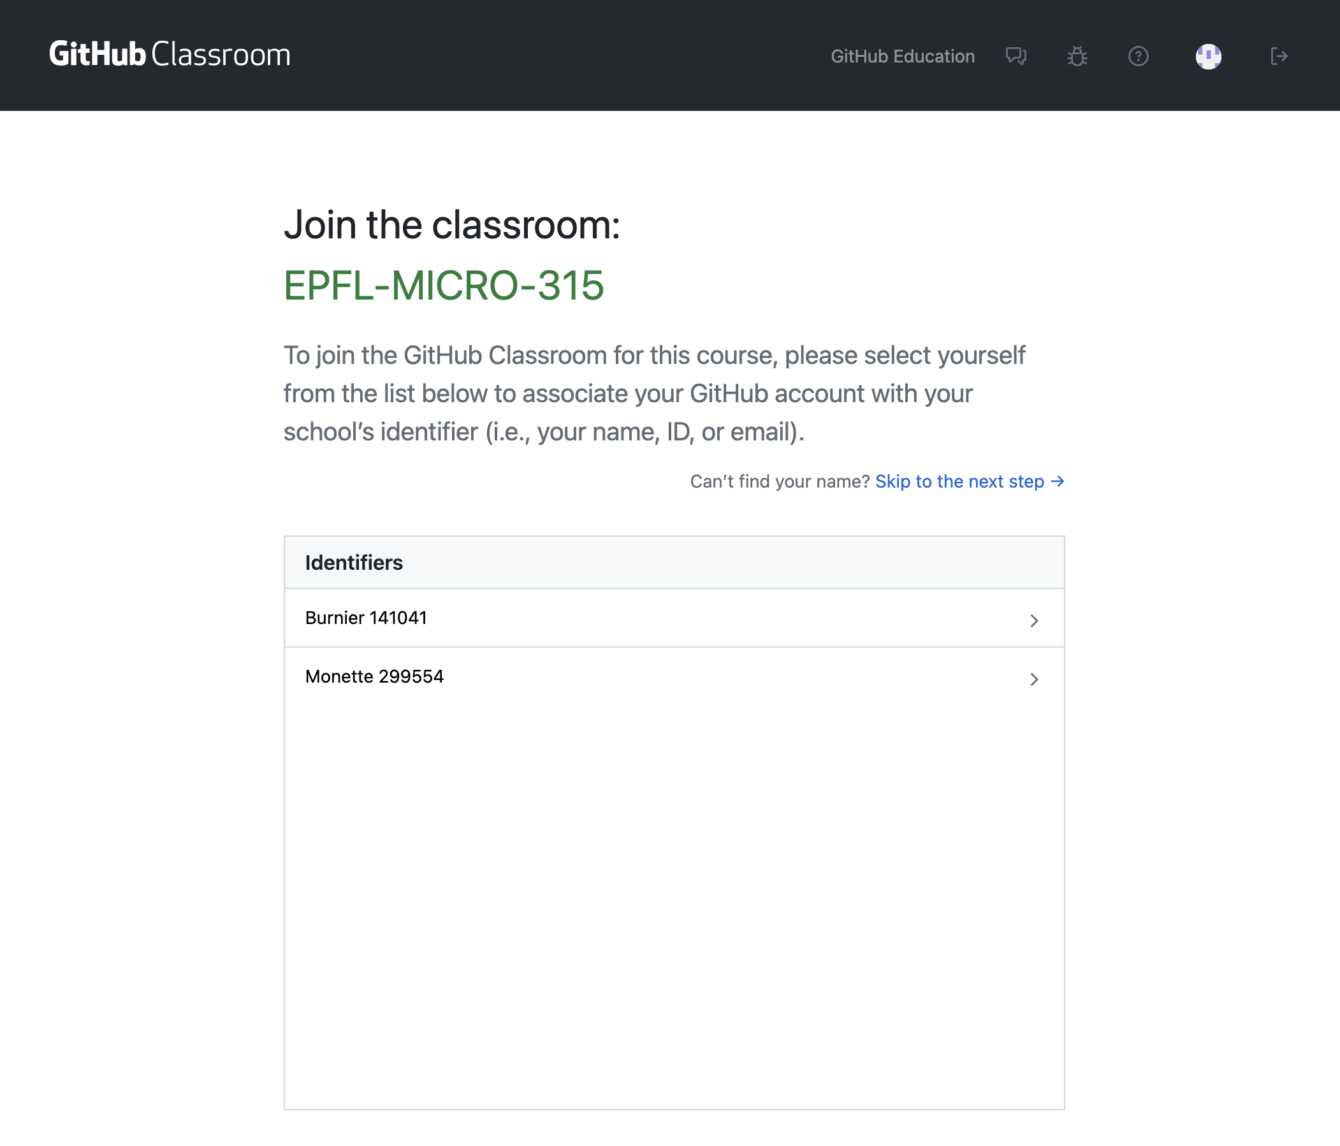1340x1146 pixels.
Task: Click the Join the classroom heading
Action: tap(451, 225)
